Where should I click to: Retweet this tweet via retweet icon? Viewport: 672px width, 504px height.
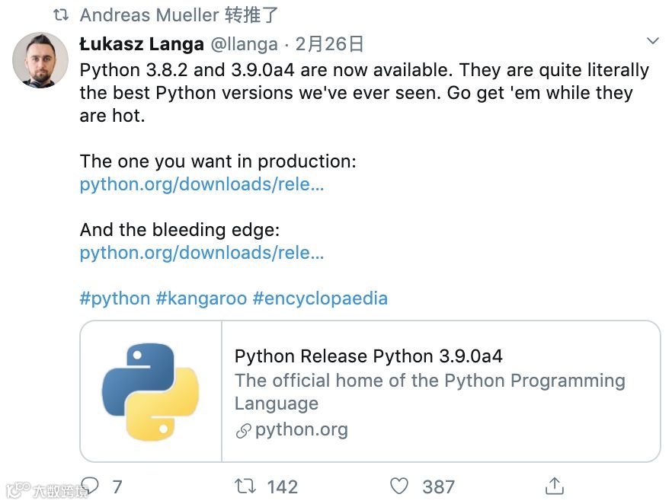245,486
